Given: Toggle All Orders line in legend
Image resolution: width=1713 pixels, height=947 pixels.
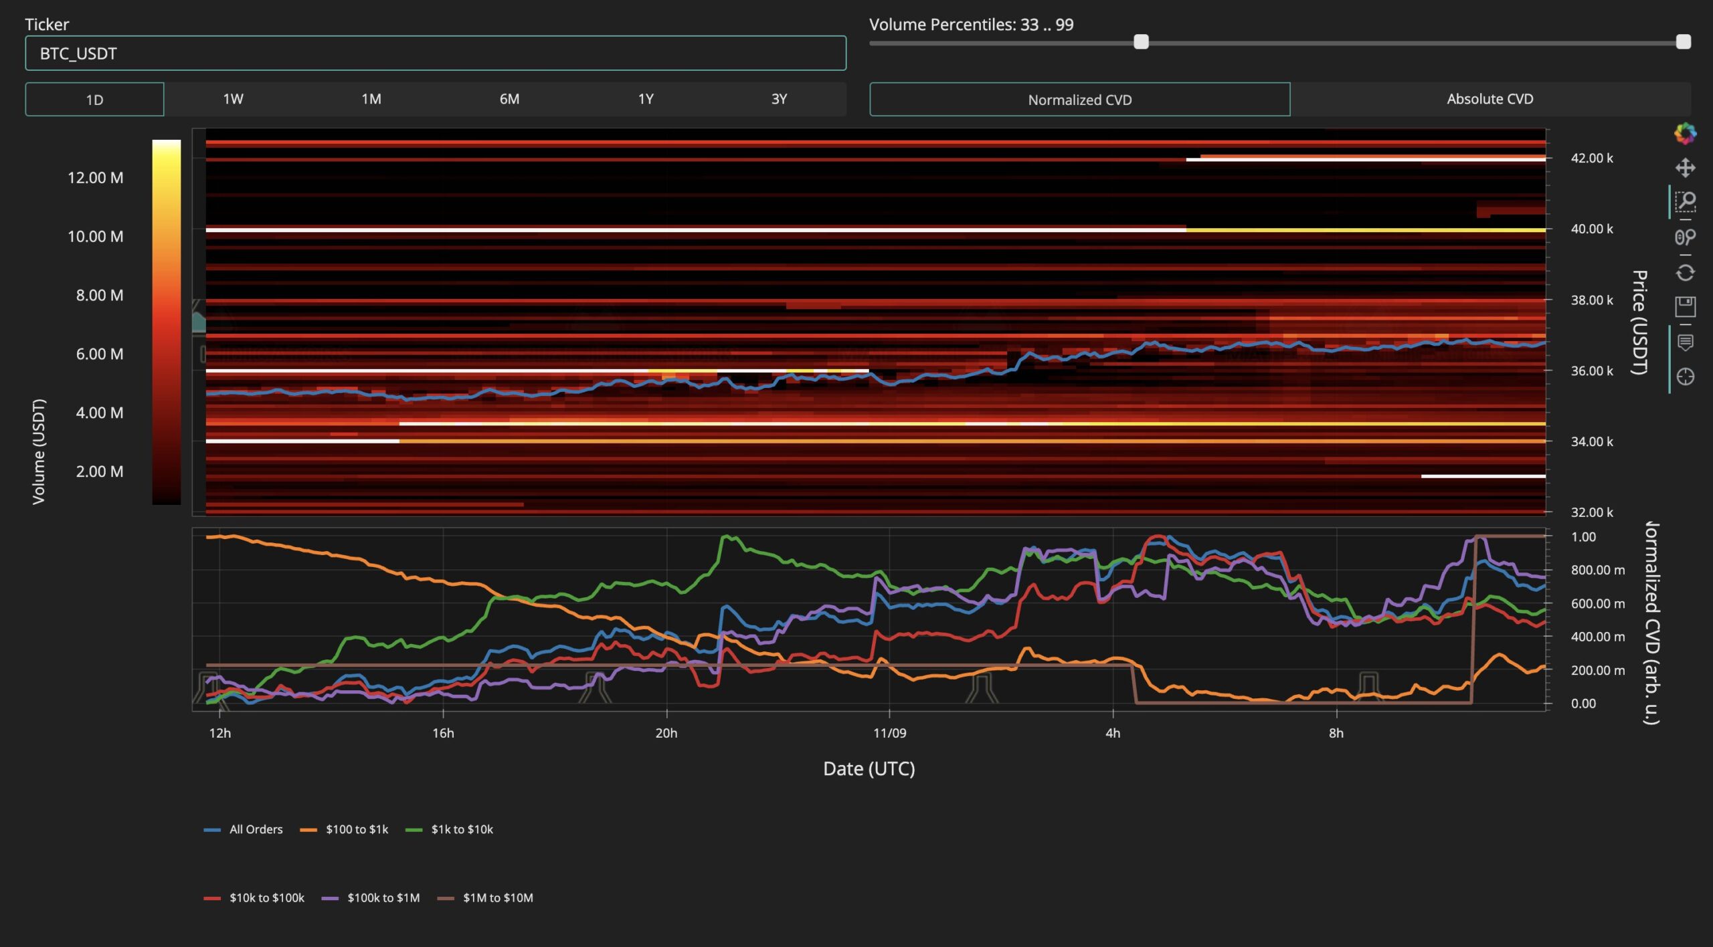Looking at the screenshot, I should point(244,829).
